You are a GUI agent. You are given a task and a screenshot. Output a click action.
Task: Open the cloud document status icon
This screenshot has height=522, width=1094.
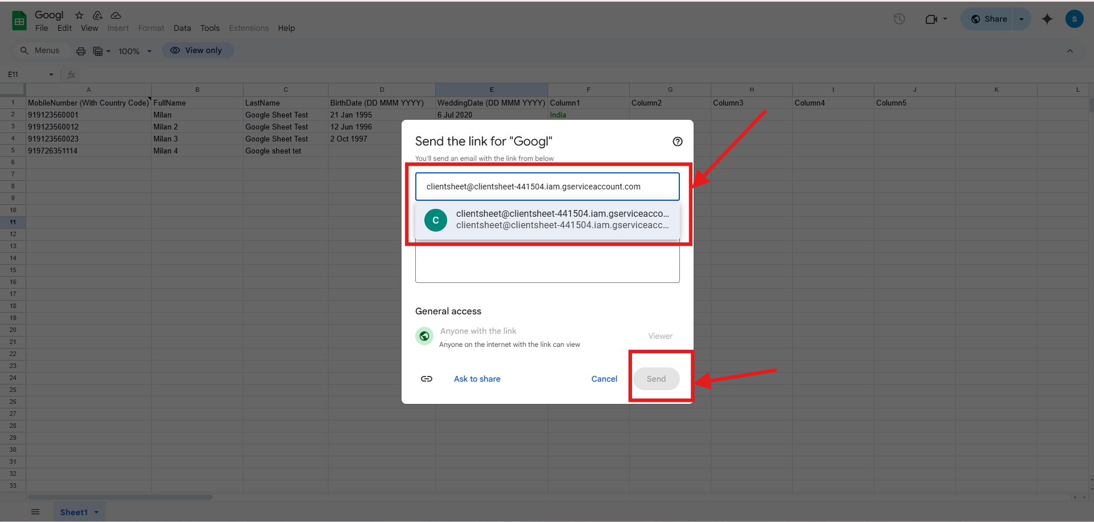[116, 15]
